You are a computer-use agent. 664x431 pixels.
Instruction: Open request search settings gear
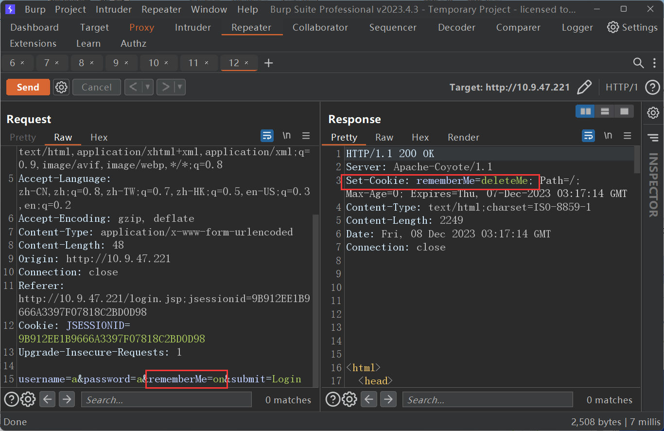pos(28,399)
